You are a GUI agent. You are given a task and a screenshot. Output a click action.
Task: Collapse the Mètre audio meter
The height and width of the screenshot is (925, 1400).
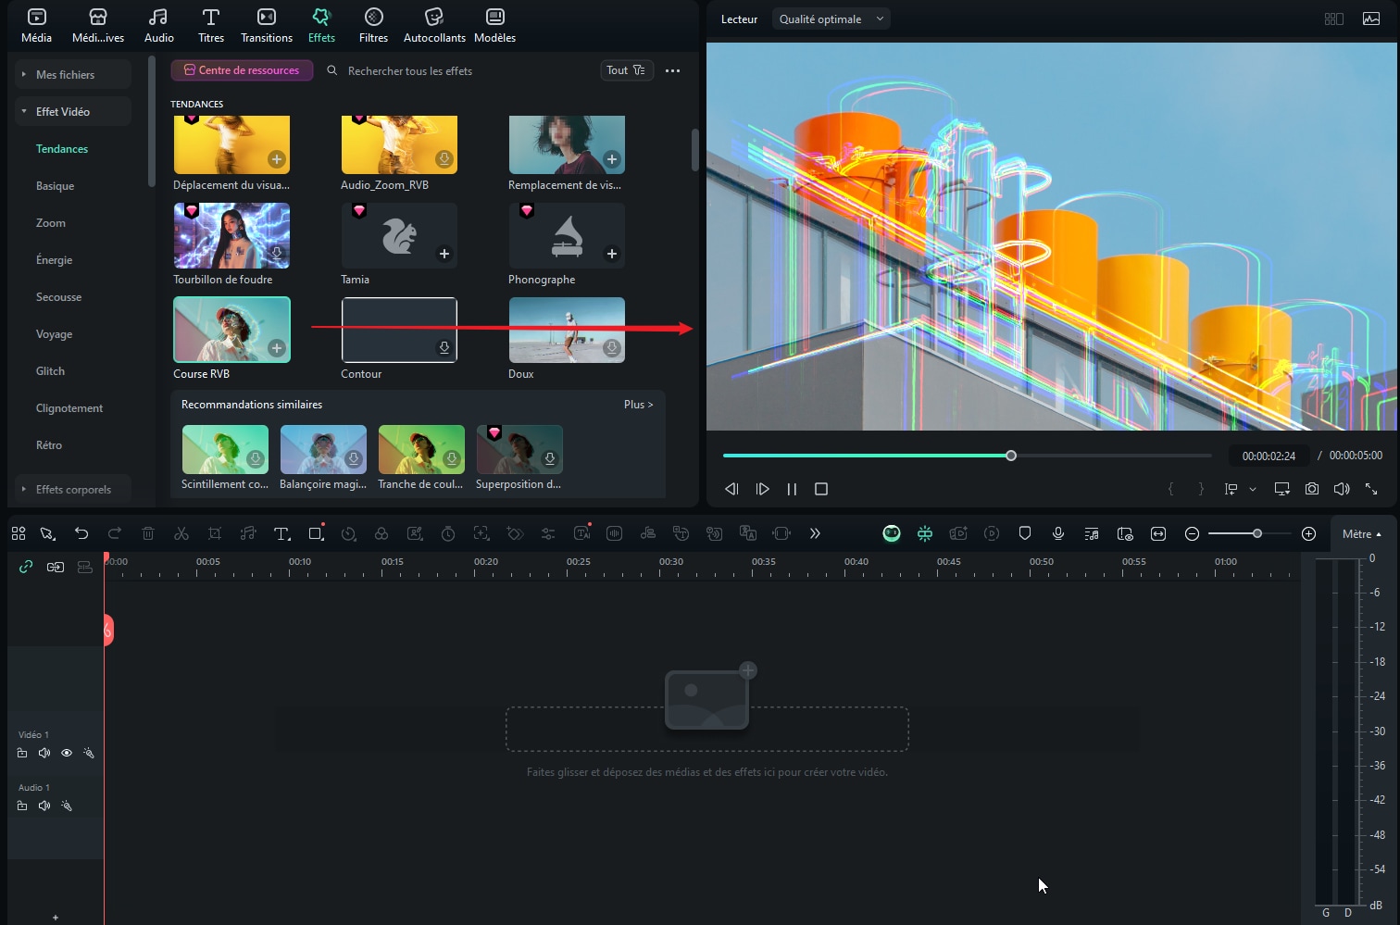tap(1362, 534)
